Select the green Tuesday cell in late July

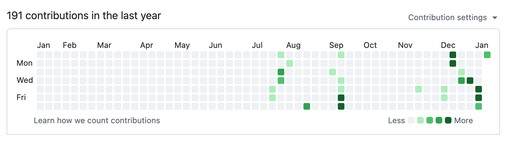click(x=281, y=72)
